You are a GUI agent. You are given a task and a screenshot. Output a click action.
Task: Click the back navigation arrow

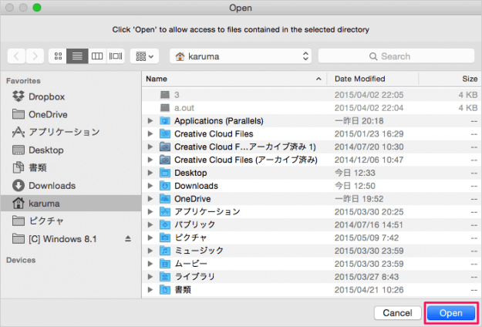pos(18,56)
